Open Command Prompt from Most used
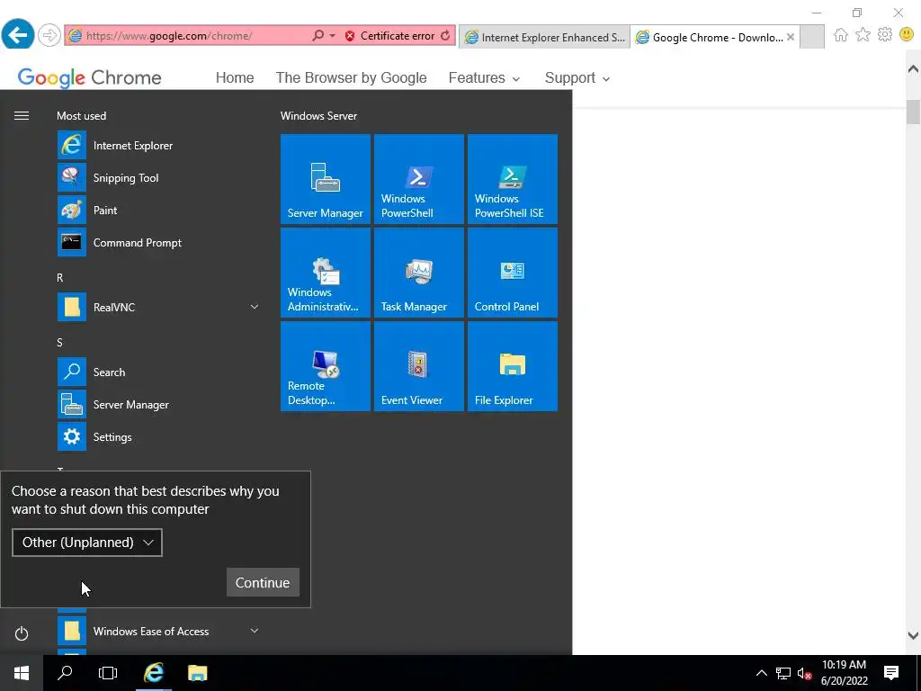The image size is (921, 691). [158, 242]
